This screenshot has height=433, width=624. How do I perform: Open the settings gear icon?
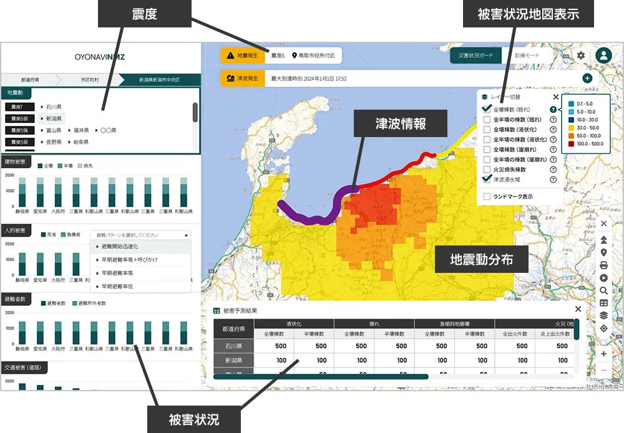pyautogui.click(x=580, y=55)
